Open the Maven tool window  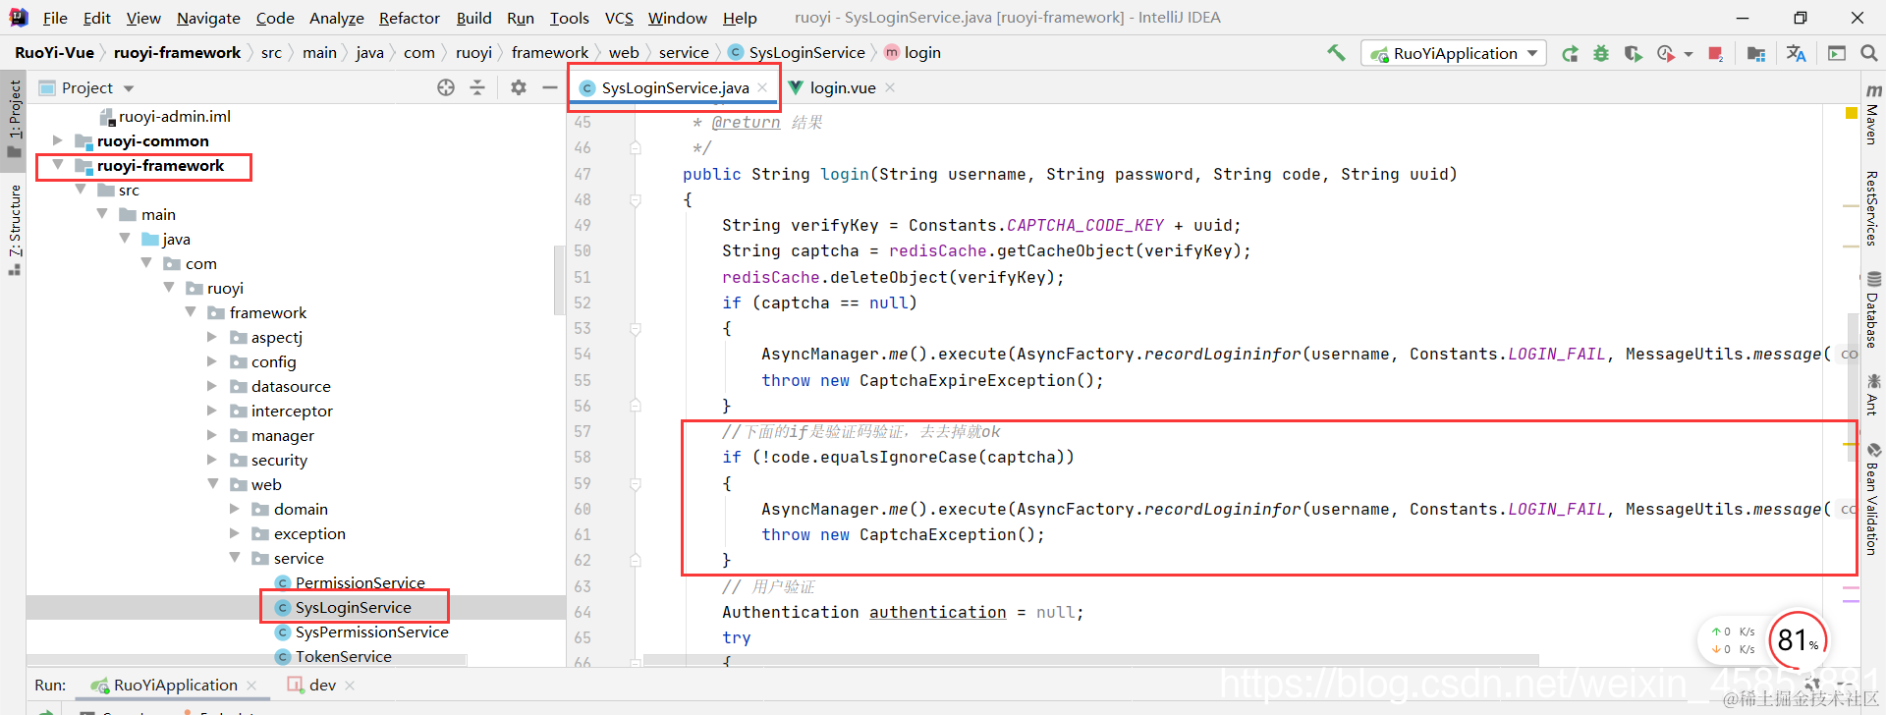tap(1873, 115)
